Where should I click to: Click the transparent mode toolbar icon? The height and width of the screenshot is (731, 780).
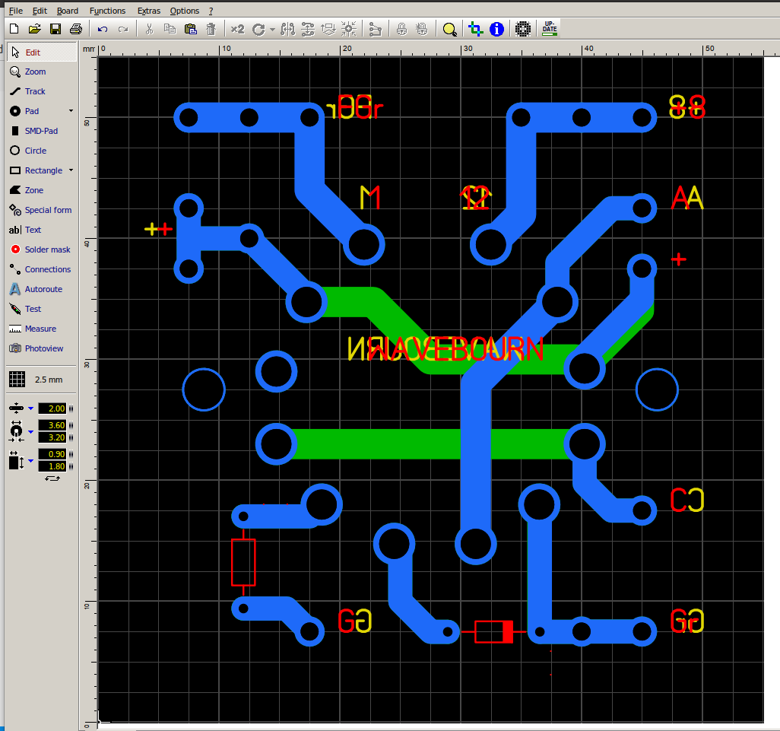[x=476, y=30]
